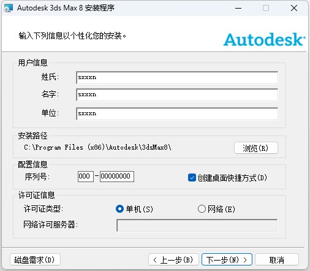Click the Autodesk logo
The height and width of the screenshot is (271, 310).
pos(264,39)
